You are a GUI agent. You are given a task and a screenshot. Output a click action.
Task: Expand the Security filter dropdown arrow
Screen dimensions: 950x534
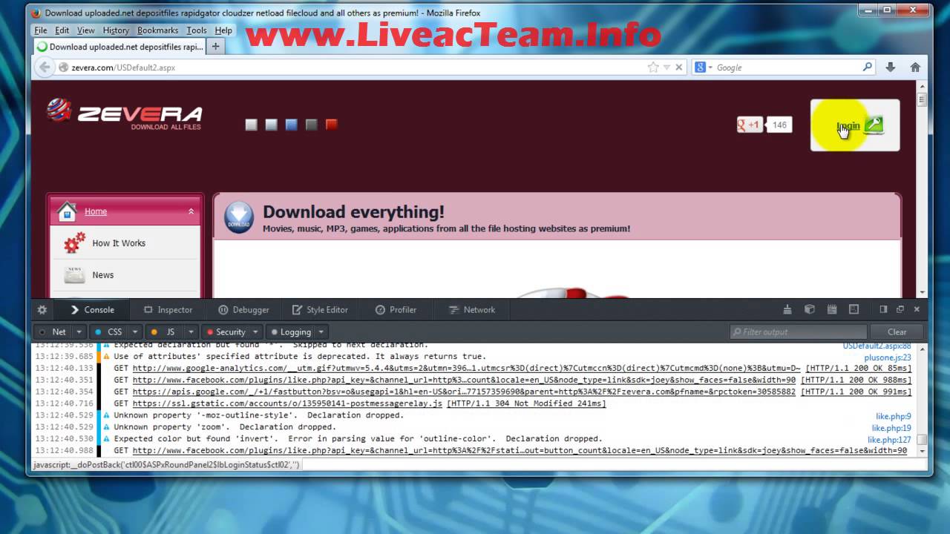coord(256,332)
